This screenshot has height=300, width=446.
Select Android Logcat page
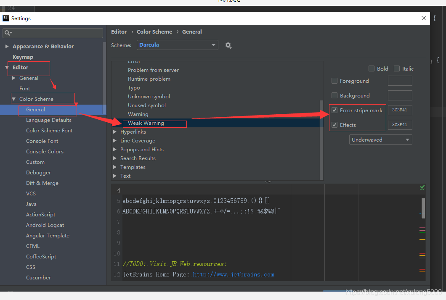click(x=45, y=225)
